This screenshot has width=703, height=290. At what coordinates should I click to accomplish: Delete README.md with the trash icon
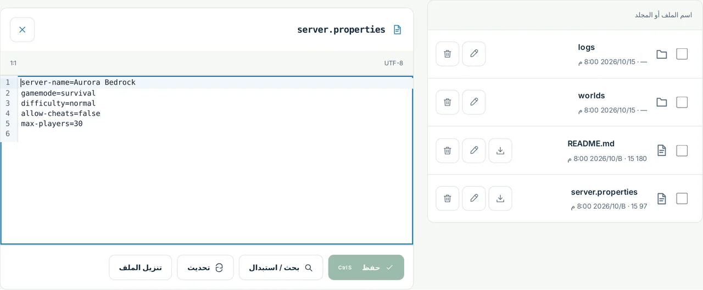coord(448,150)
